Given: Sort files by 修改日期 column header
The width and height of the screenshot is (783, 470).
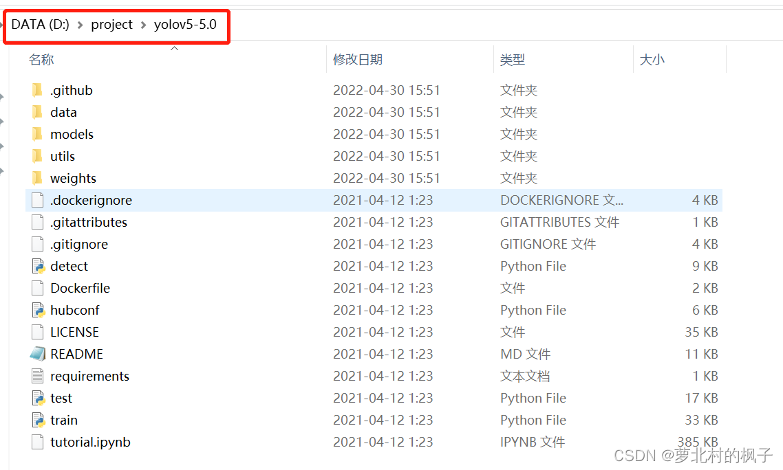Looking at the screenshot, I should 358,60.
